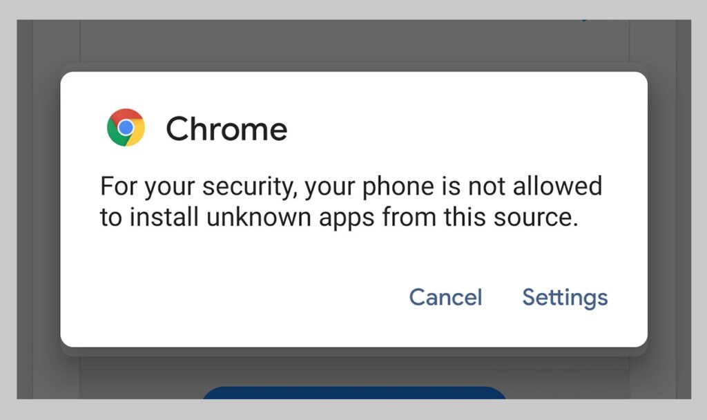Cancel the unknown apps install dialog
This screenshot has width=707, height=420.
pyautogui.click(x=445, y=297)
